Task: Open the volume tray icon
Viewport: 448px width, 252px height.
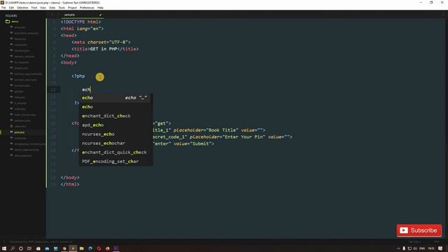Action: (415, 248)
